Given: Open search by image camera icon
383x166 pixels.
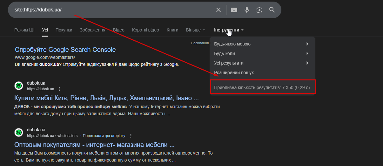Looking at the screenshot, I should [259, 10].
